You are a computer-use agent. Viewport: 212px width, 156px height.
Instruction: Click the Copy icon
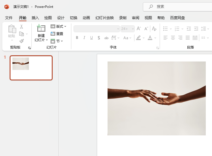[x=22, y=34]
